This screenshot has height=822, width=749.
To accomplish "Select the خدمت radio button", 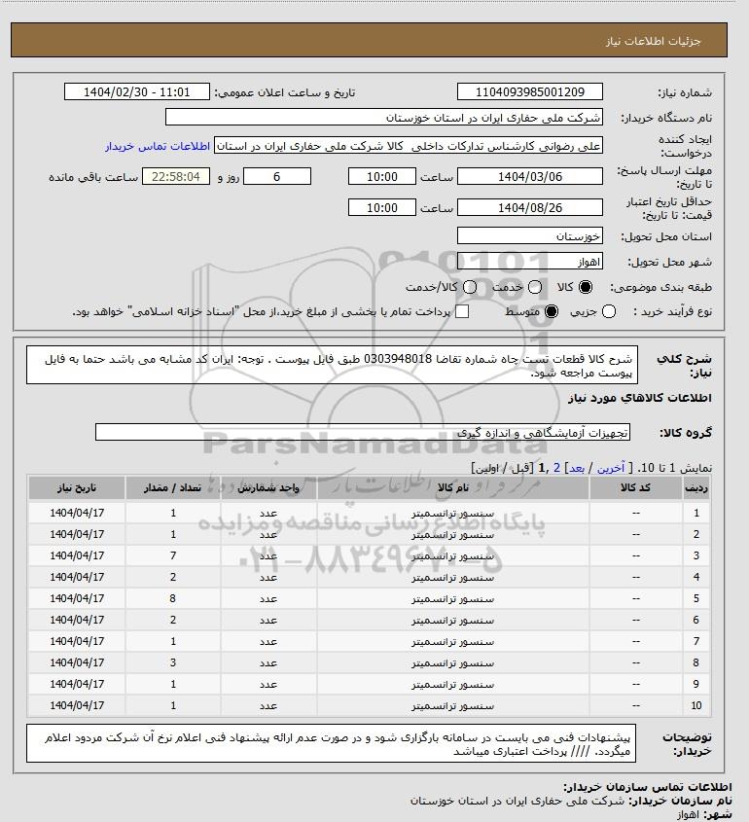I will [x=535, y=287].
